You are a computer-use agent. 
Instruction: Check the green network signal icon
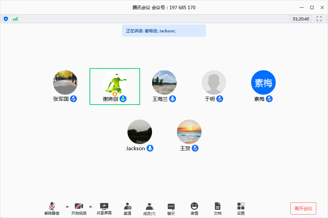(15, 19)
